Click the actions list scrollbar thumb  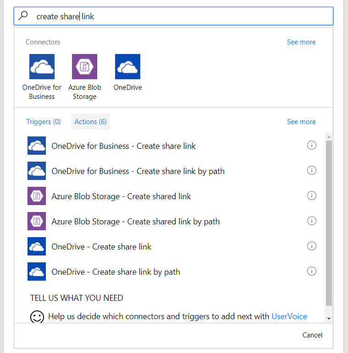[329, 222]
